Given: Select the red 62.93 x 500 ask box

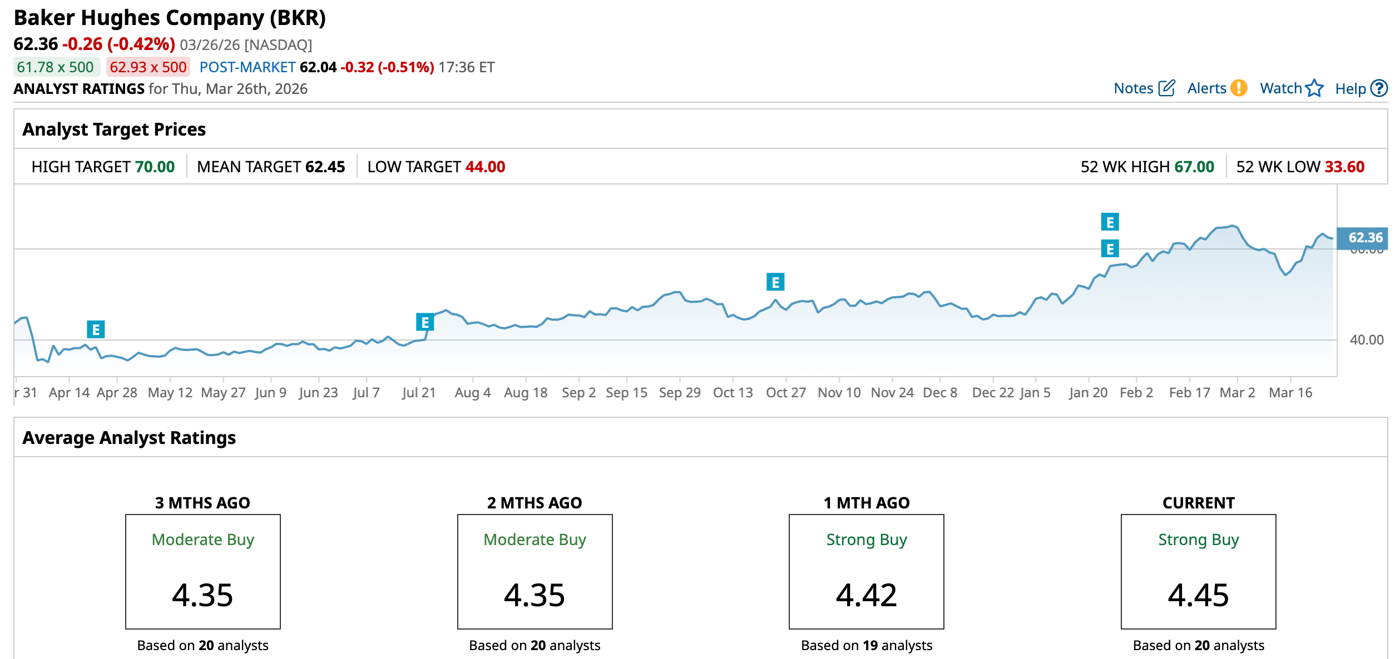Looking at the screenshot, I should click(148, 67).
